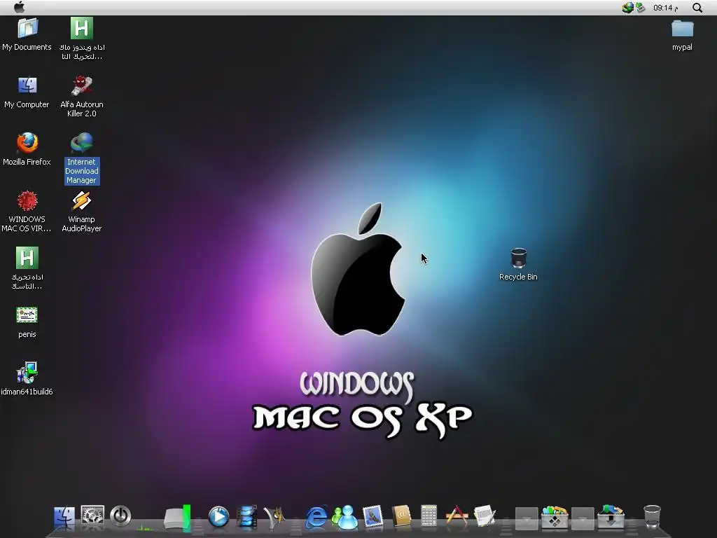Open the gray stack beside the TextEdit icon
717x538 pixels.
coord(527,519)
